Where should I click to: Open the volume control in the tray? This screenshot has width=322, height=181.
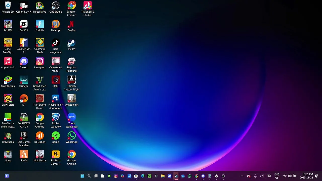(x=290, y=176)
